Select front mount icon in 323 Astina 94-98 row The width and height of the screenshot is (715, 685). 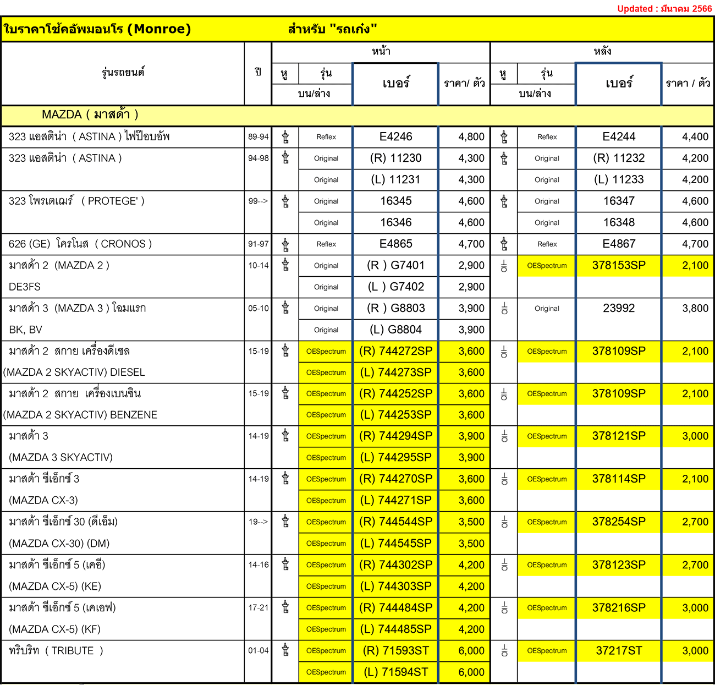coord(285,158)
